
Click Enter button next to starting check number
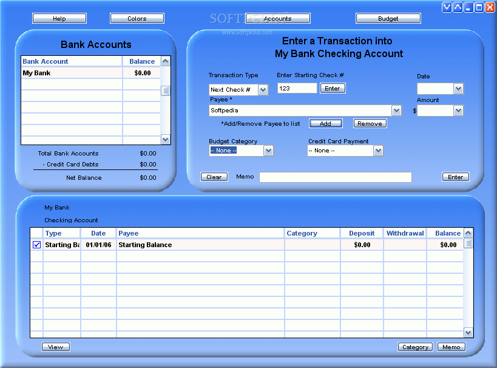(x=333, y=88)
